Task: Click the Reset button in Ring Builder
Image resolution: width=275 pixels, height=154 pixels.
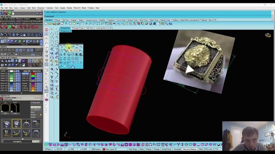Action: pyautogui.click(x=33, y=117)
